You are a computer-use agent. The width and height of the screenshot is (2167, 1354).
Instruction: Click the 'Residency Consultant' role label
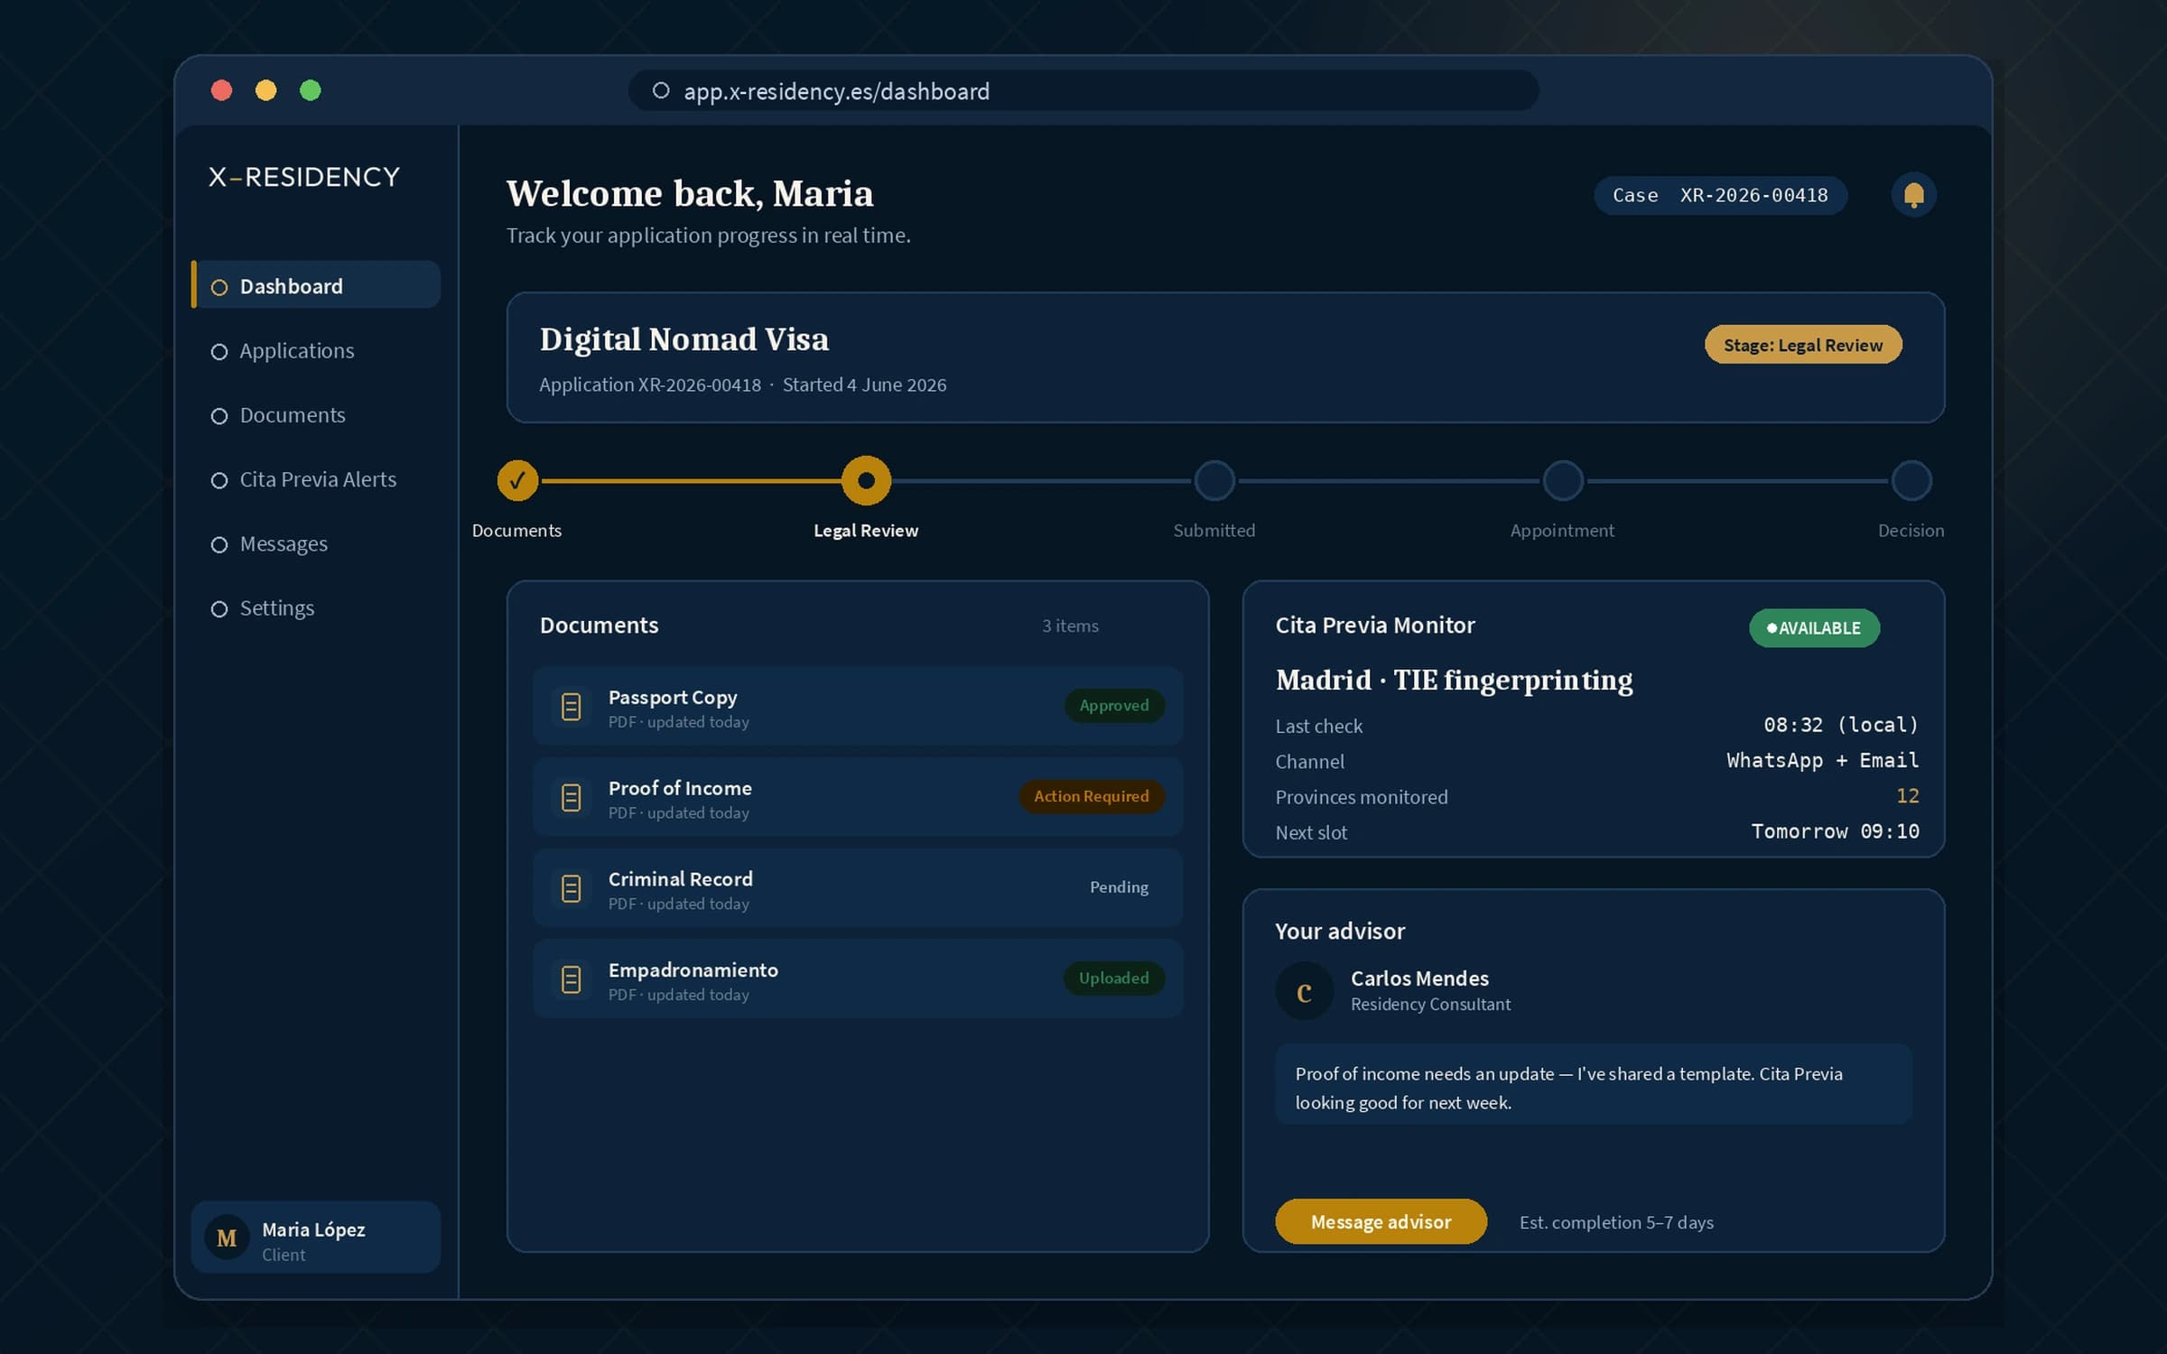pyautogui.click(x=1430, y=1005)
